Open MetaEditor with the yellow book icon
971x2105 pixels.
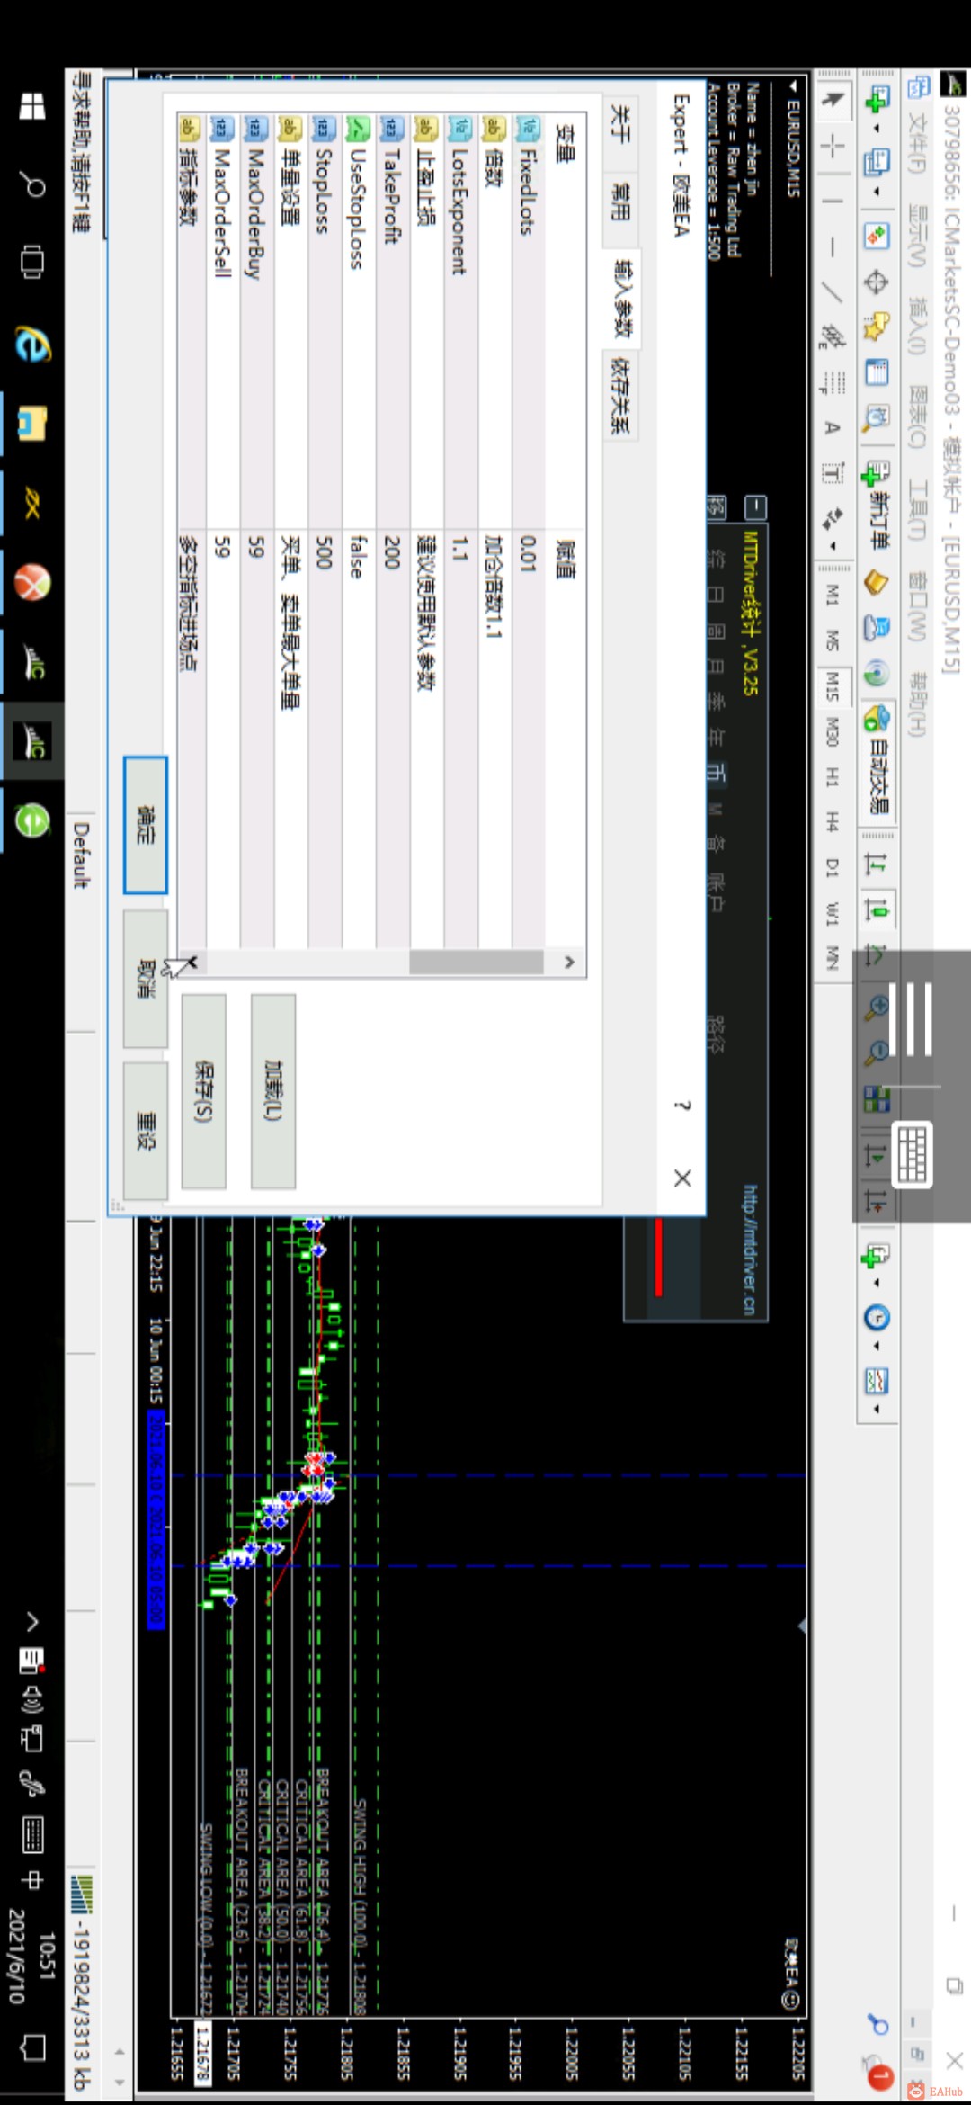coord(877,583)
